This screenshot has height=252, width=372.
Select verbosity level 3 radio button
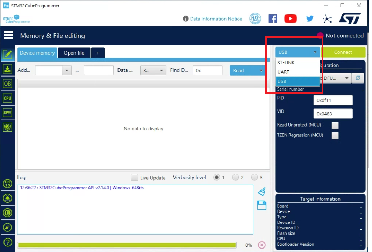click(x=254, y=177)
